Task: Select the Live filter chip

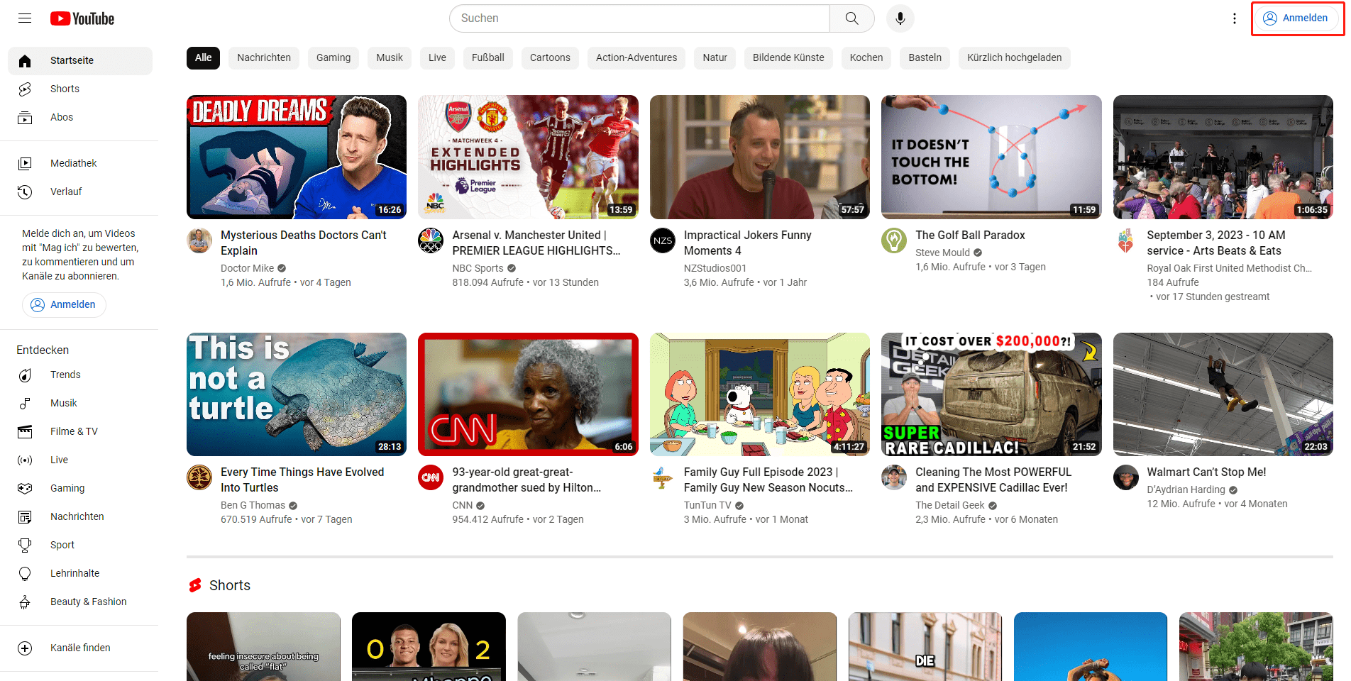Action: [437, 57]
